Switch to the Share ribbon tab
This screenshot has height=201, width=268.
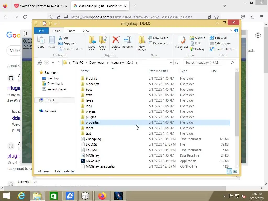[x=71, y=31]
